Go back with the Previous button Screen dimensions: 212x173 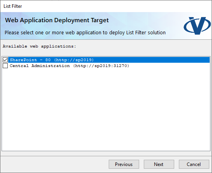click(x=124, y=164)
